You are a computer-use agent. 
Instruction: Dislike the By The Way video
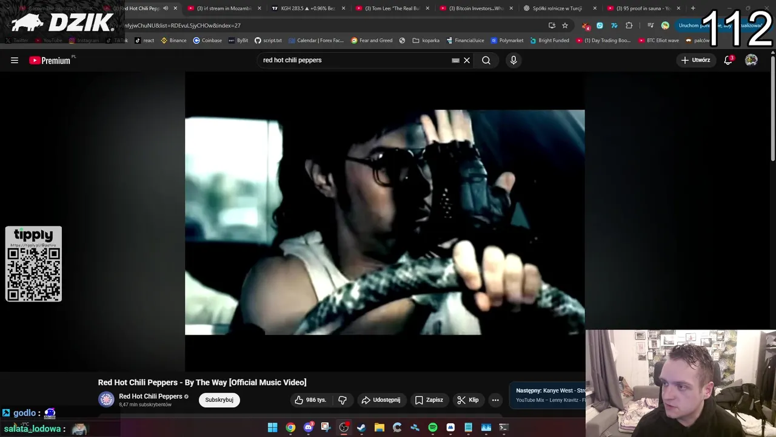[x=343, y=400]
